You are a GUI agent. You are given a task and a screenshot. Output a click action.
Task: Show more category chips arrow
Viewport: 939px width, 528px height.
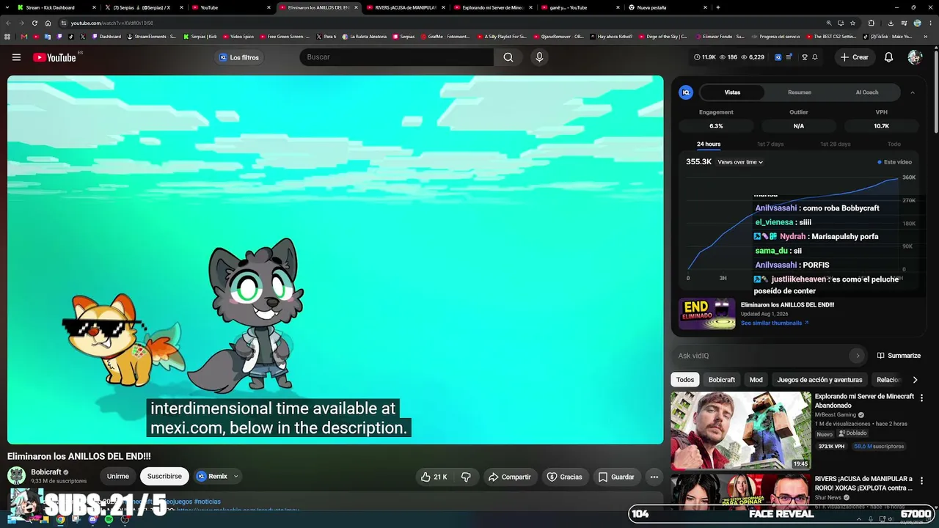(915, 380)
